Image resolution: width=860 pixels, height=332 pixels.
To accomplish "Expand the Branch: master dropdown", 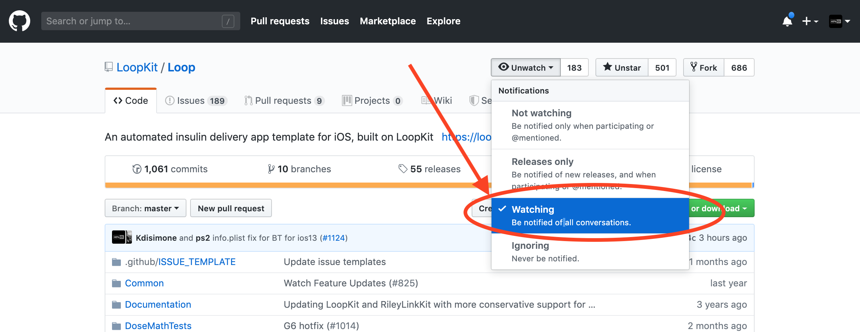I will pos(146,208).
